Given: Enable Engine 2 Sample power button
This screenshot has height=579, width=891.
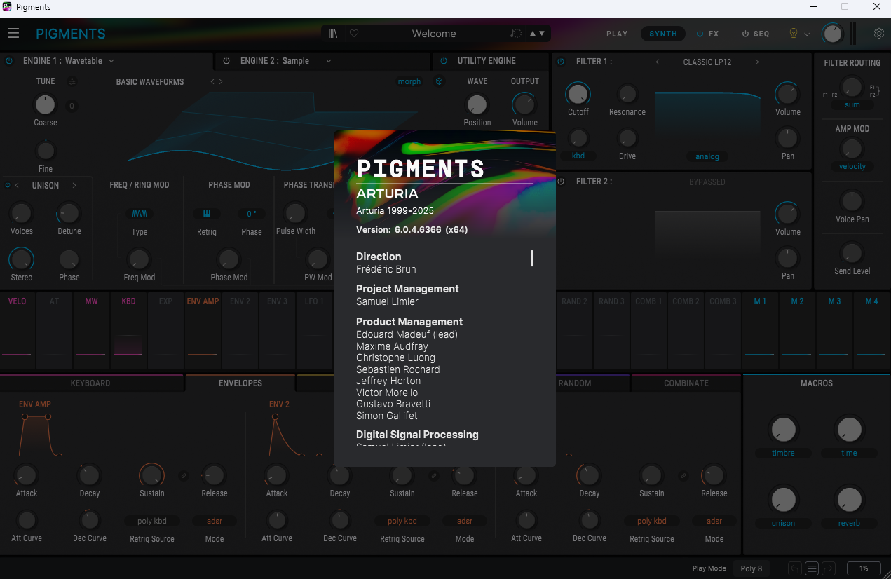Looking at the screenshot, I should [226, 61].
